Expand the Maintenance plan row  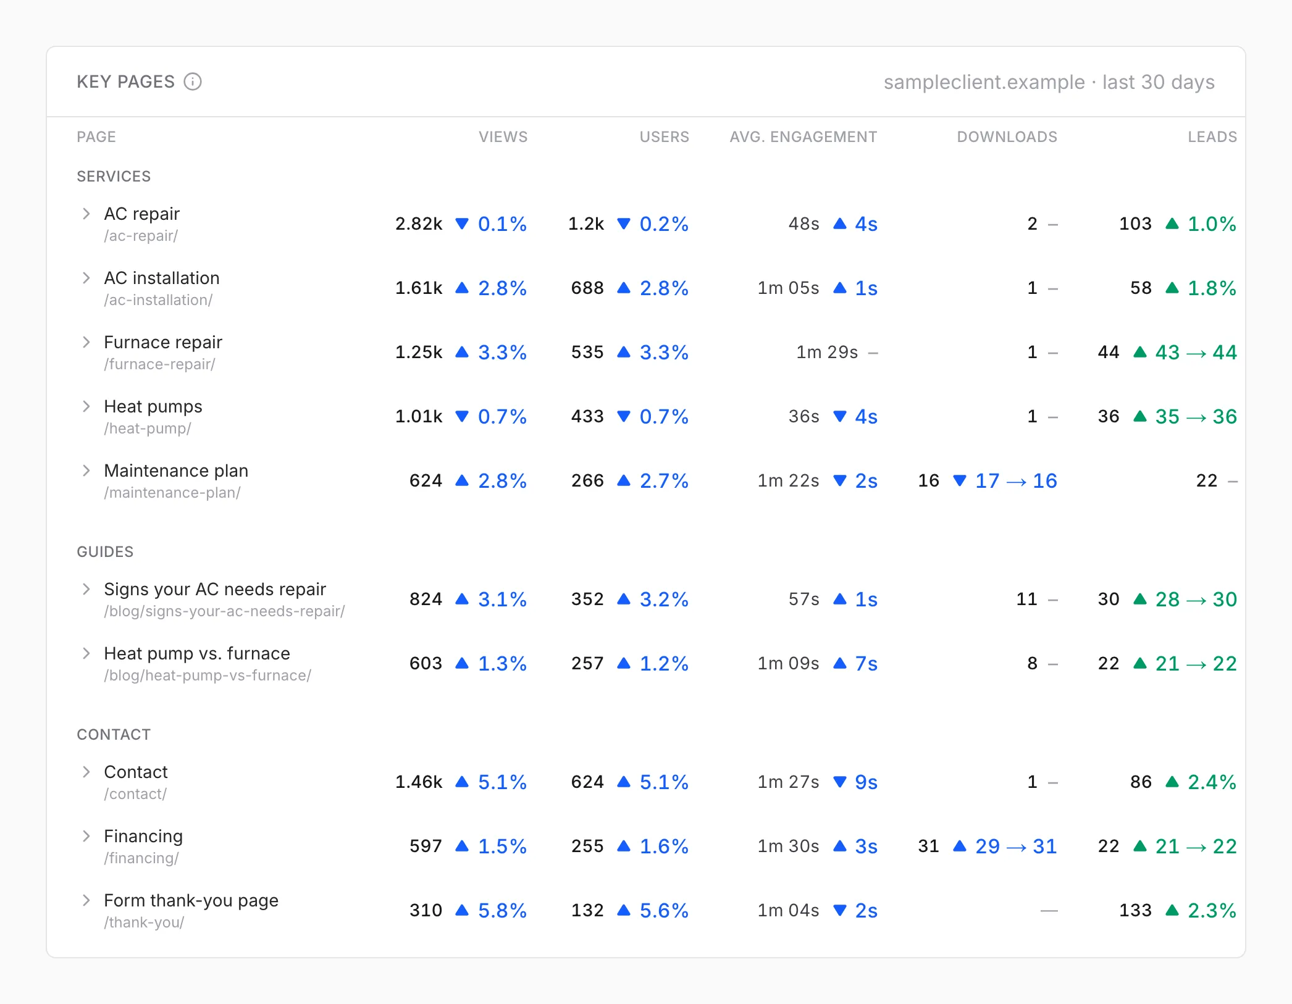[x=86, y=471]
